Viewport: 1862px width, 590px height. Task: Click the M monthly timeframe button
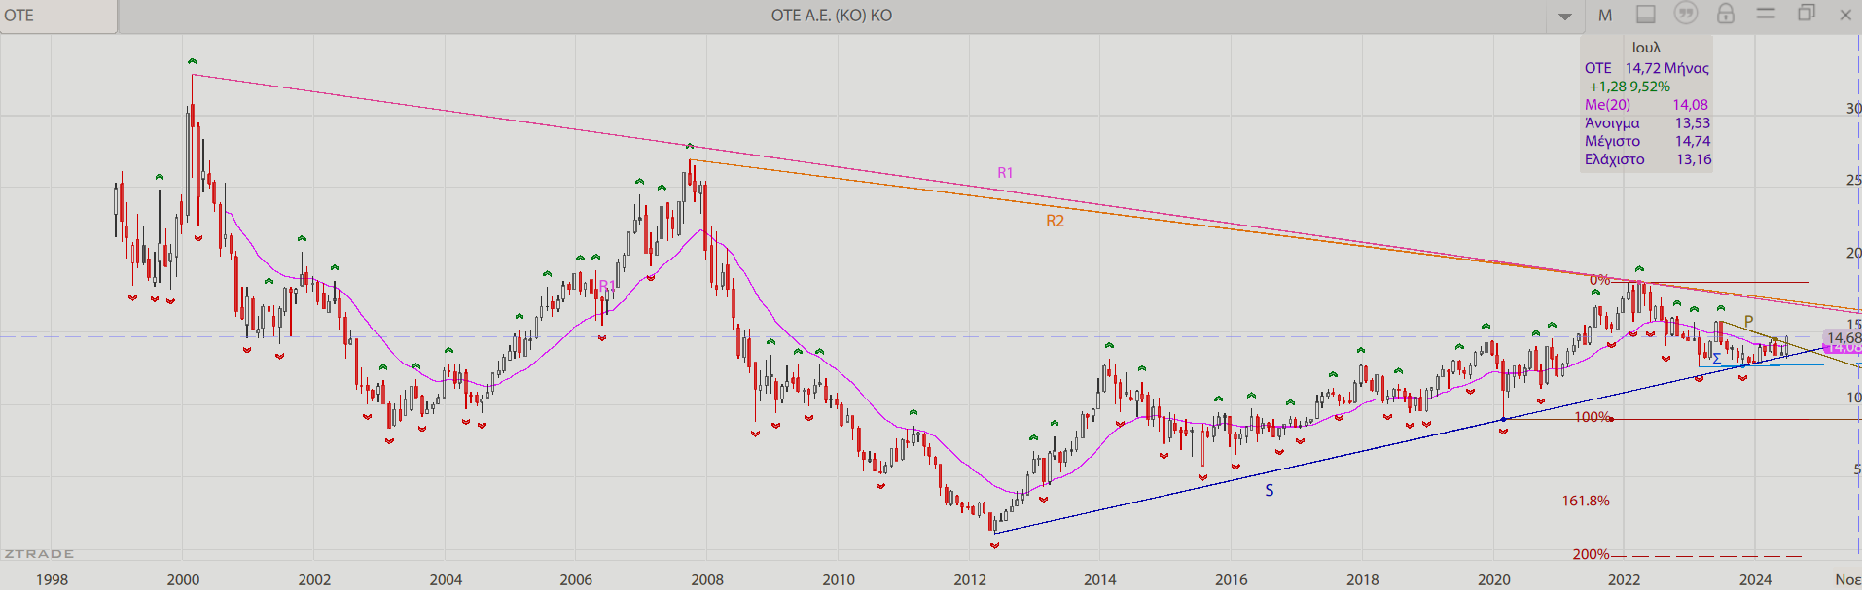coord(1605,15)
